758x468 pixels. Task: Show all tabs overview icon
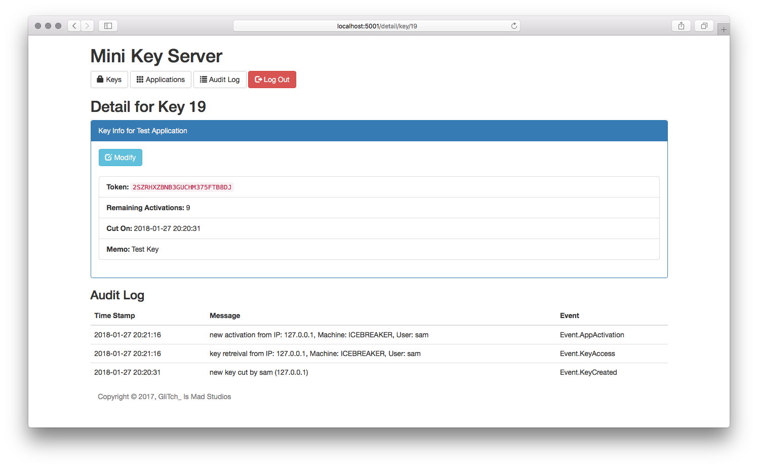pyautogui.click(x=704, y=26)
